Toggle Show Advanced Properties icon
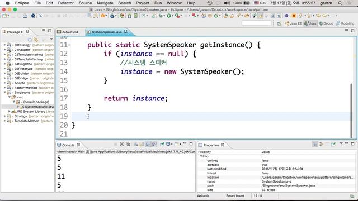The image size is (358, 201). pos(321,144)
